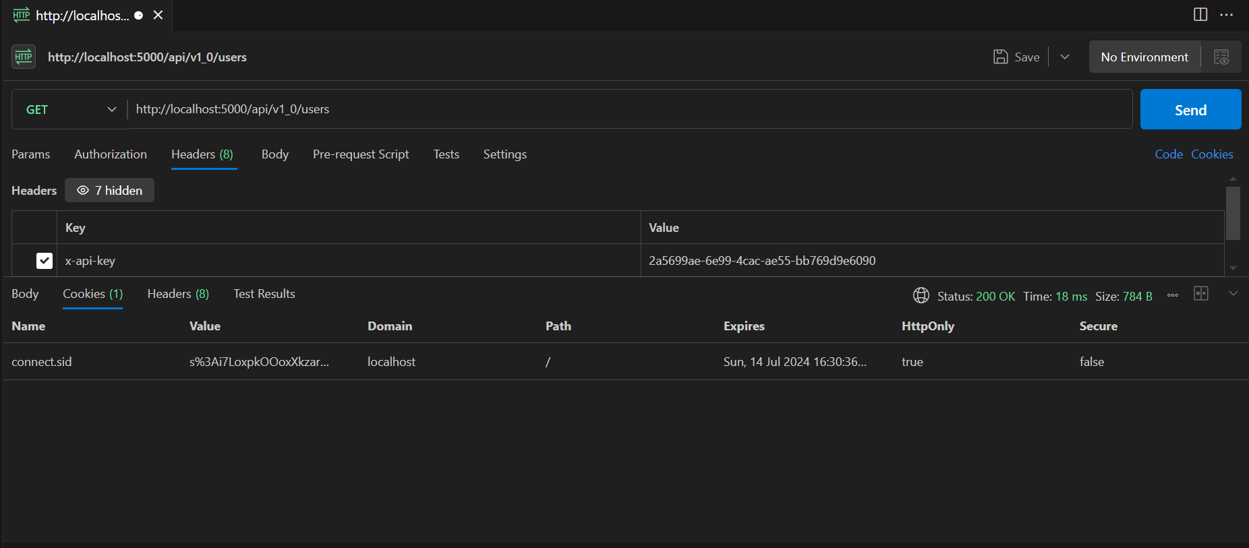Toggle the response pane layout icon
The width and height of the screenshot is (1249, 548).
click(x=1201, y=293)
